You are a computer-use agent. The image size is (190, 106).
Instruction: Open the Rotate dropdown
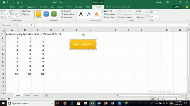pos(140,17)
